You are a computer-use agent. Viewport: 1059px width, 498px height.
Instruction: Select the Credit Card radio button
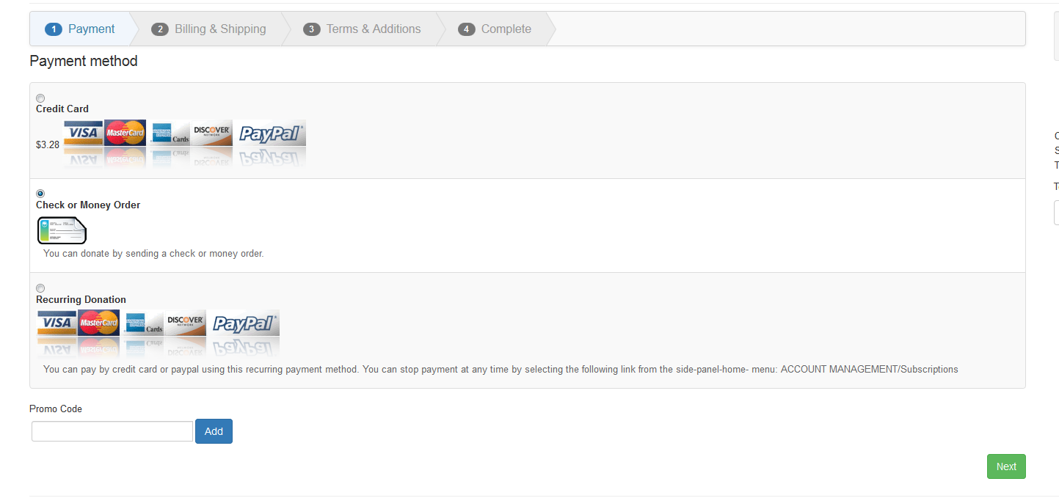tap(40, 98)
